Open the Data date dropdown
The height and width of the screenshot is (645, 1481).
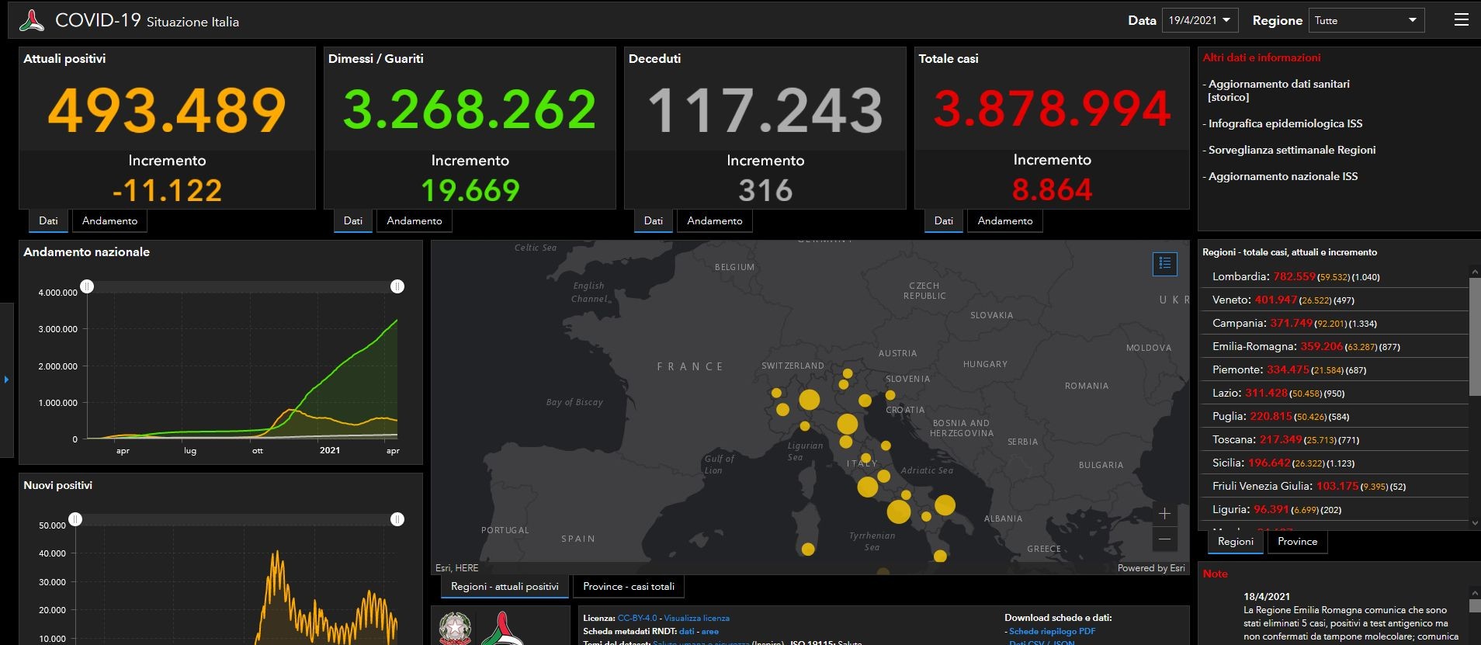(x=1200, y=20)
